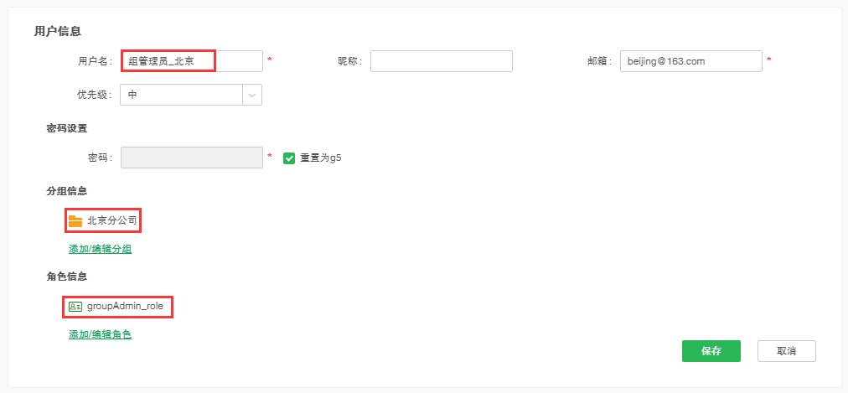The width and height of the screenshot is (848, 393).
Task: Toggle the 重置为g5 checkbox
Action: click(x=289, y=158)
